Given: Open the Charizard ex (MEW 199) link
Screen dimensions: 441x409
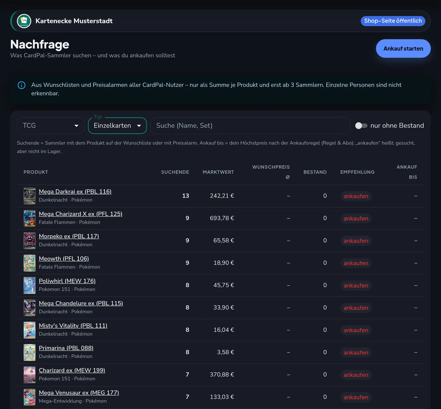Looking at the screenshot, I should pyautogui.click(x=72, y=370).
